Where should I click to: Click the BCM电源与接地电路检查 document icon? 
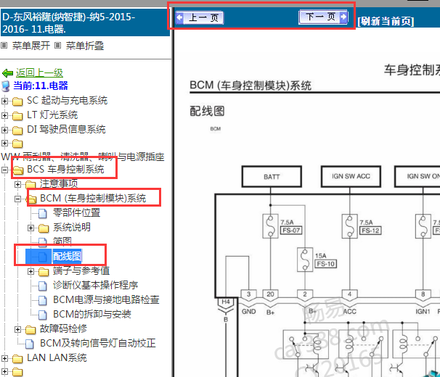click(x=43, y=300)
